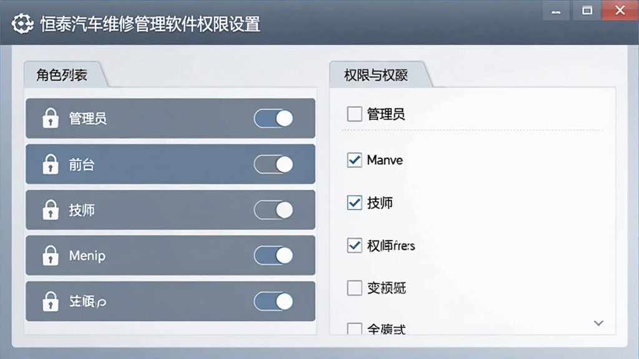The width and height of the screenshot is (639, 359).
Task: Uncheck the Manve permission checkbox
Action: tap(354, 160)
